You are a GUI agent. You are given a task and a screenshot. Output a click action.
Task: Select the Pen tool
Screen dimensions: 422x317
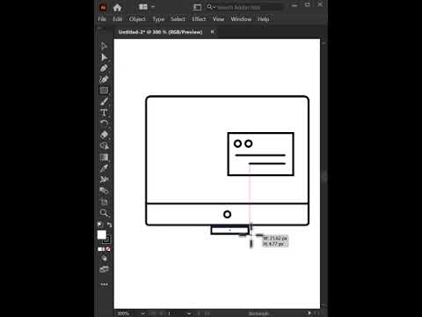[104, 69]
